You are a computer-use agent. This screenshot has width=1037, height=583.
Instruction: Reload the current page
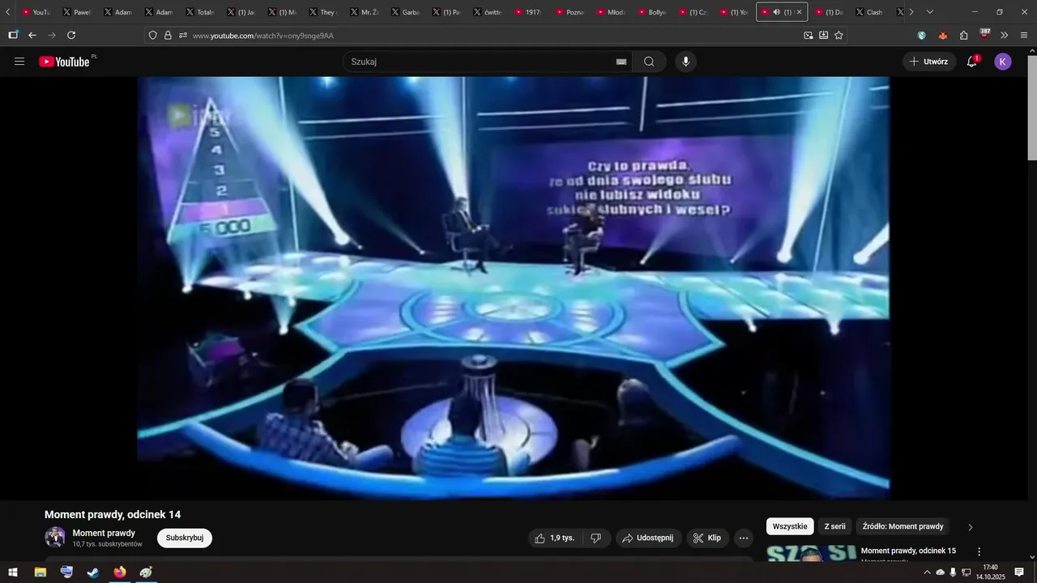click(x=71, y=35)
